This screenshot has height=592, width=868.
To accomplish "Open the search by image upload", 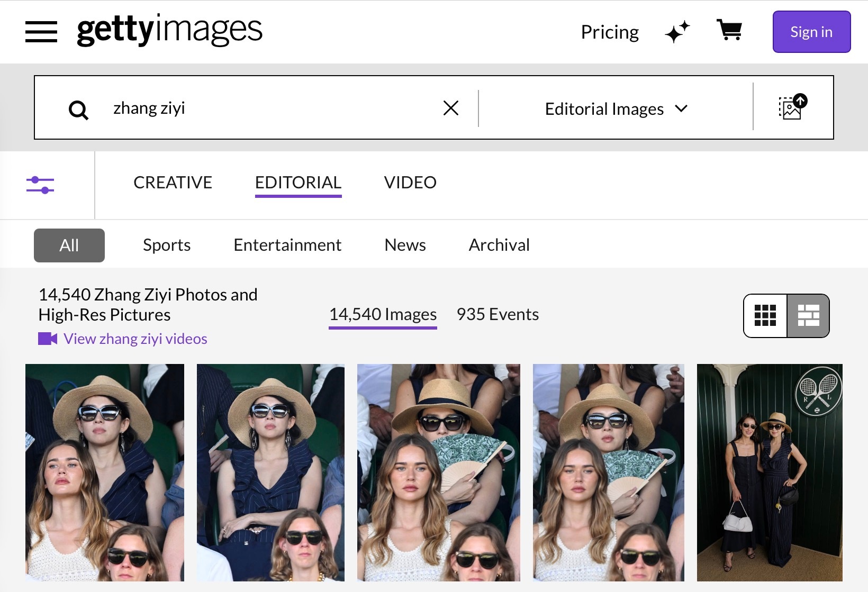I will tap(792, 107).
